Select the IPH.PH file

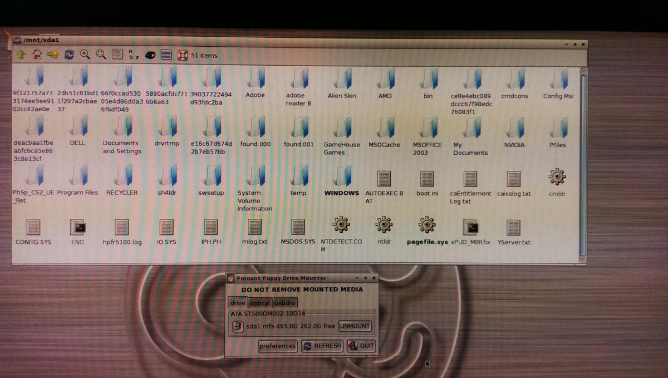[211, 232]
